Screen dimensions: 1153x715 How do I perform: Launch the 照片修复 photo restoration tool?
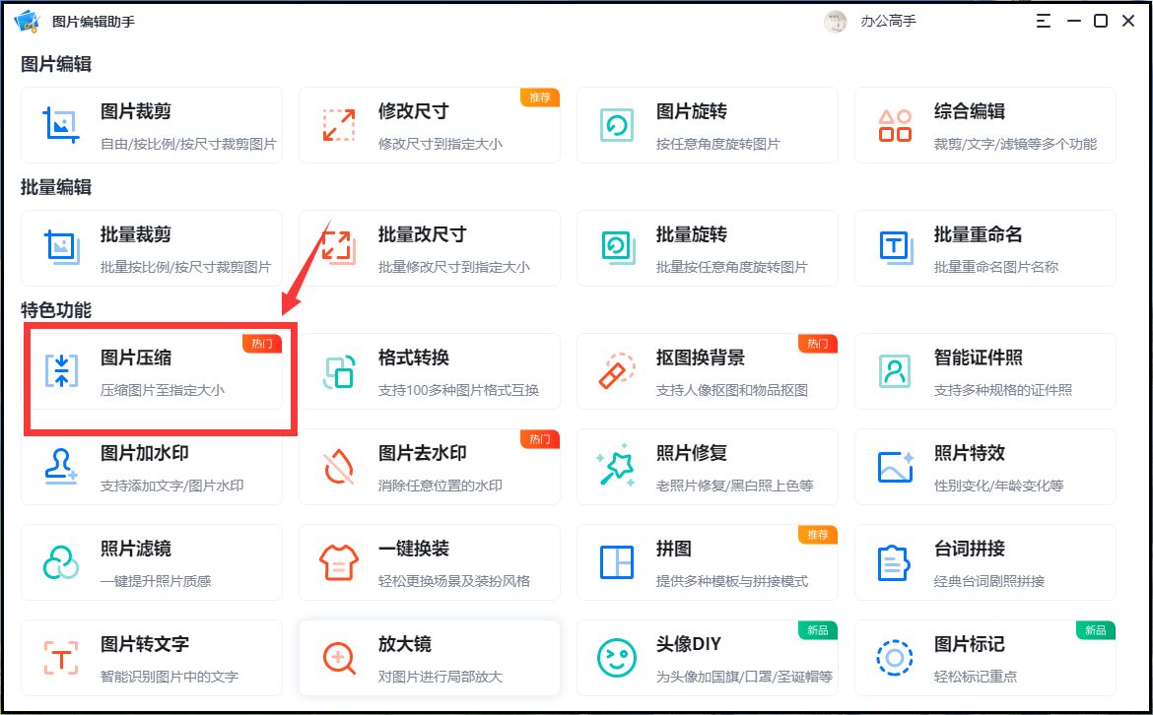708,467
